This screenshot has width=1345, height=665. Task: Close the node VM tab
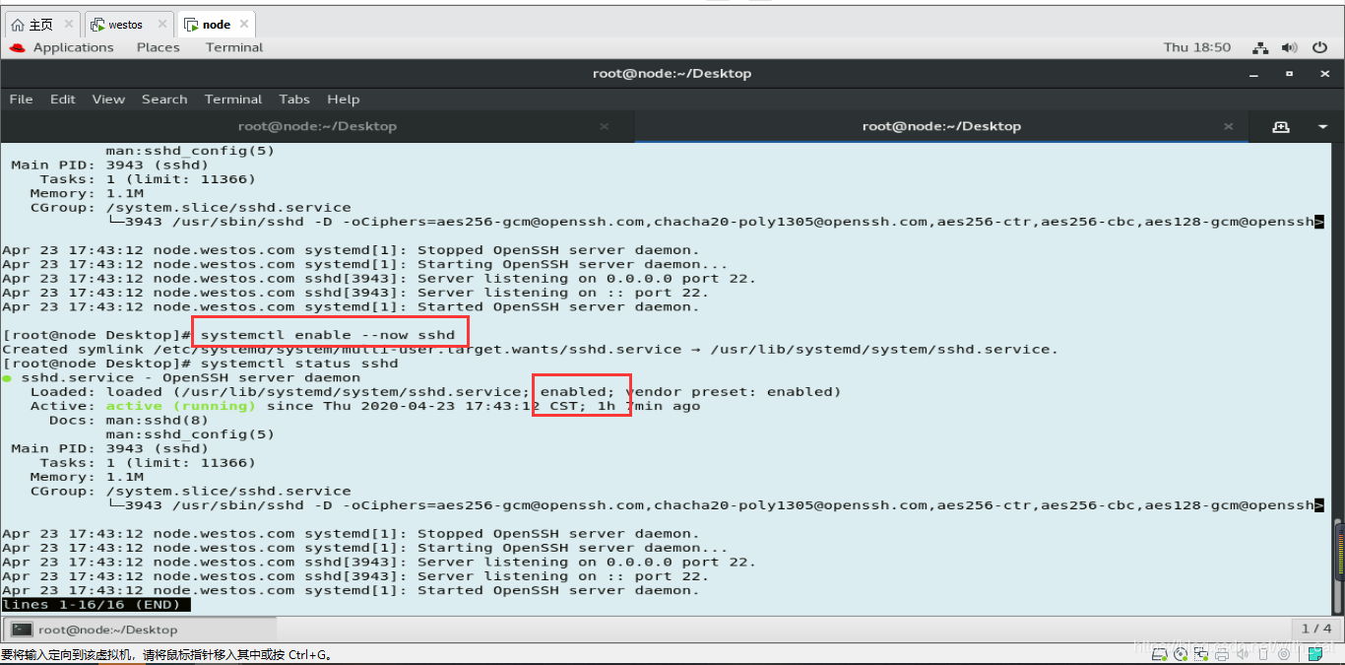click(x=244, y=25)
